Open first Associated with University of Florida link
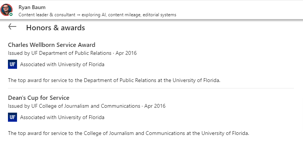Viewport: 303px width, 141px height. pos(62,64)
